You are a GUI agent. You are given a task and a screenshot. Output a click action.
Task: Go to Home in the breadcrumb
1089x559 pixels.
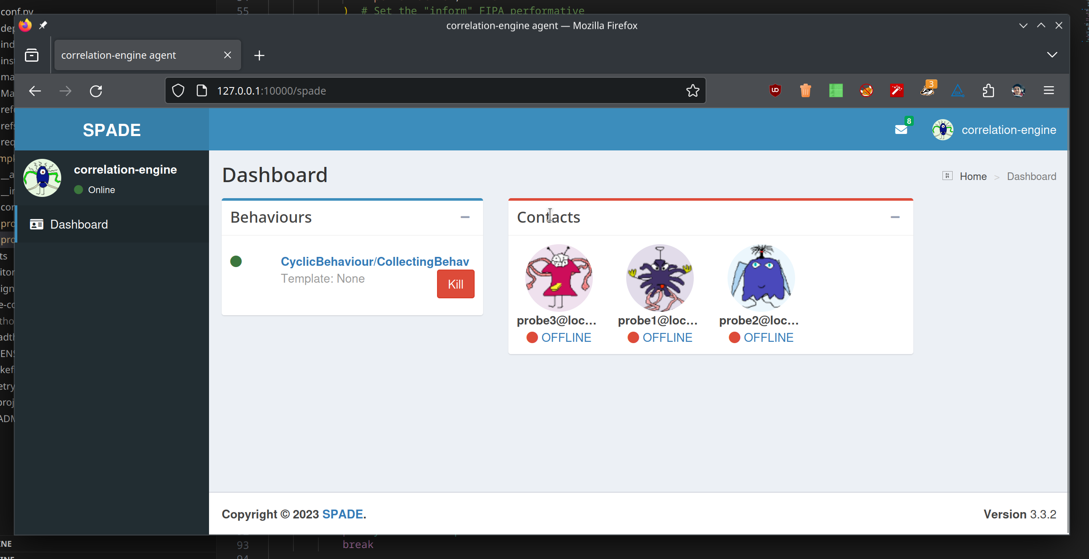[973, 177]
